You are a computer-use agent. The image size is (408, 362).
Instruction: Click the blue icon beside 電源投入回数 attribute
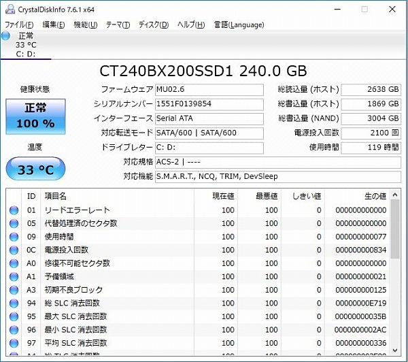pyautogui.click(x=14, y=250)
